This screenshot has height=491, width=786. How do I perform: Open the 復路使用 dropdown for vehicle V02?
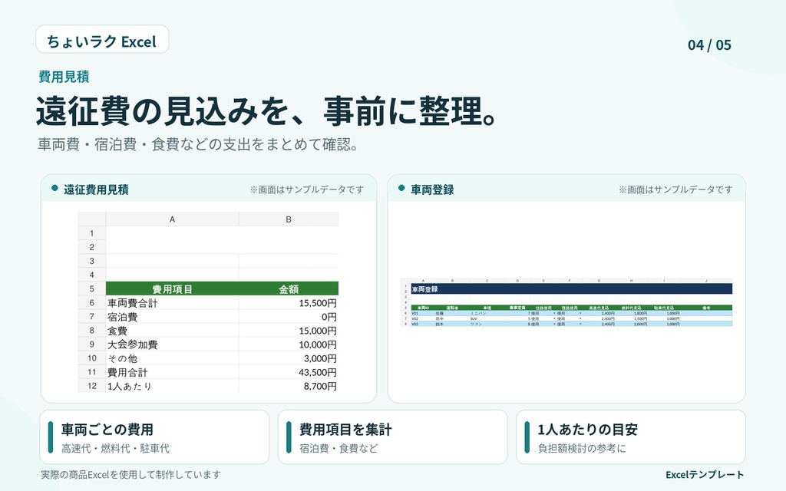coord(580,318)
